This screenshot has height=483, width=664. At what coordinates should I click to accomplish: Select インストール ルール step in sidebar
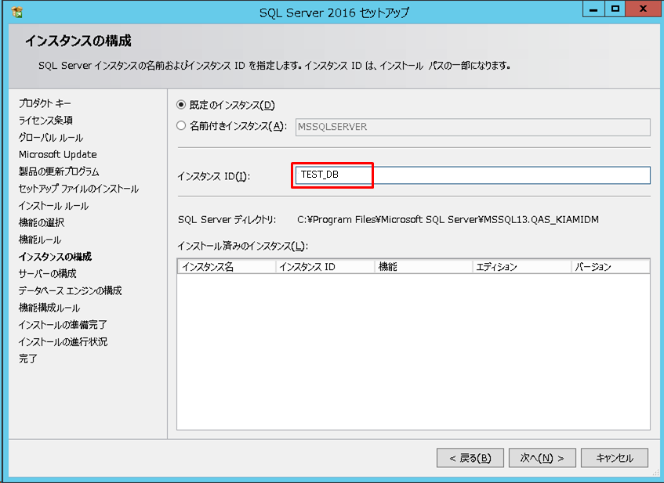coord(54,206)
